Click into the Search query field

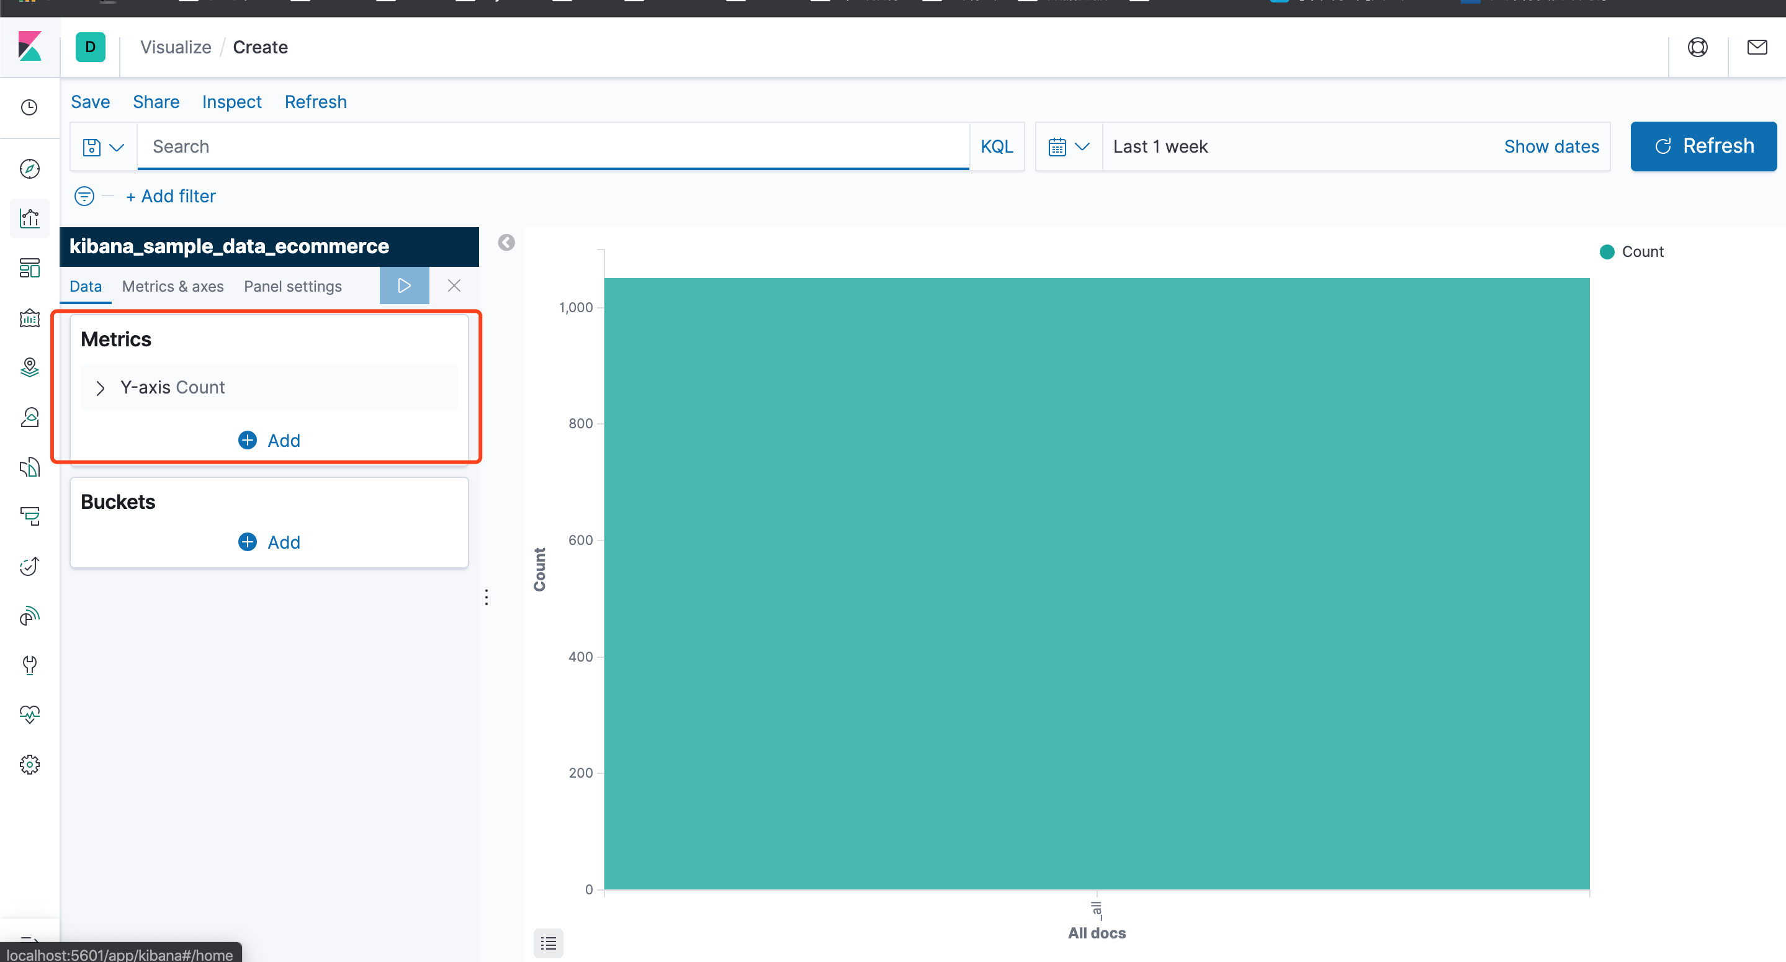pos(552,146)
